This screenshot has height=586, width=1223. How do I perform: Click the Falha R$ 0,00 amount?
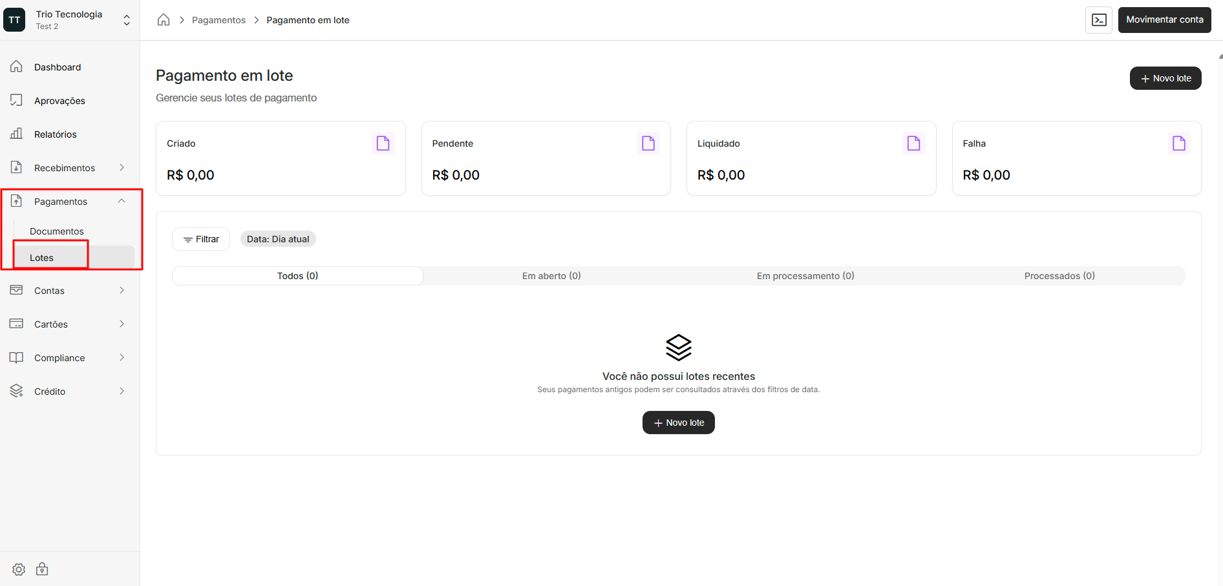[986, 175]
